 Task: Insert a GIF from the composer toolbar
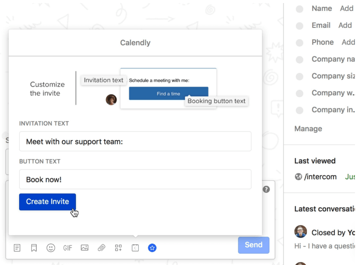click(x=68, y=248)
